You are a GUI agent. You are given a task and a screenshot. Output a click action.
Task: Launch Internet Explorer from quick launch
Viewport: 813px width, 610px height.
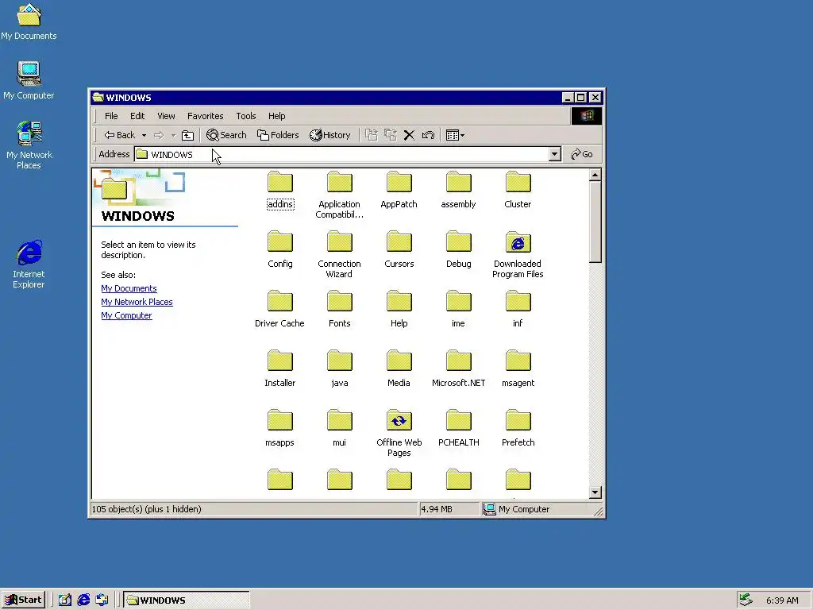83,600
